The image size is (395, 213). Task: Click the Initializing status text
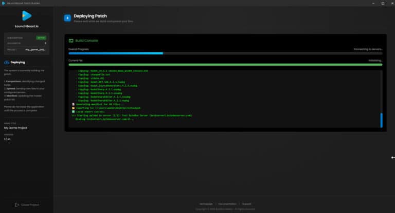[375, 61]
